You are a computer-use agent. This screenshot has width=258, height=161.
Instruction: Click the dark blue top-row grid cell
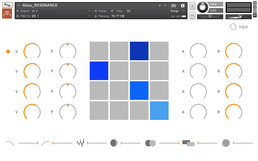(x=139, y=51)
